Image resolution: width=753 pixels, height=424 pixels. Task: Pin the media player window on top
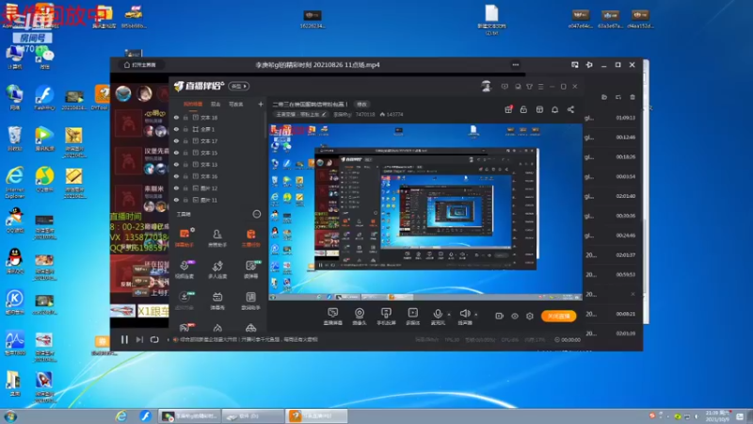[x=589, y=64]
